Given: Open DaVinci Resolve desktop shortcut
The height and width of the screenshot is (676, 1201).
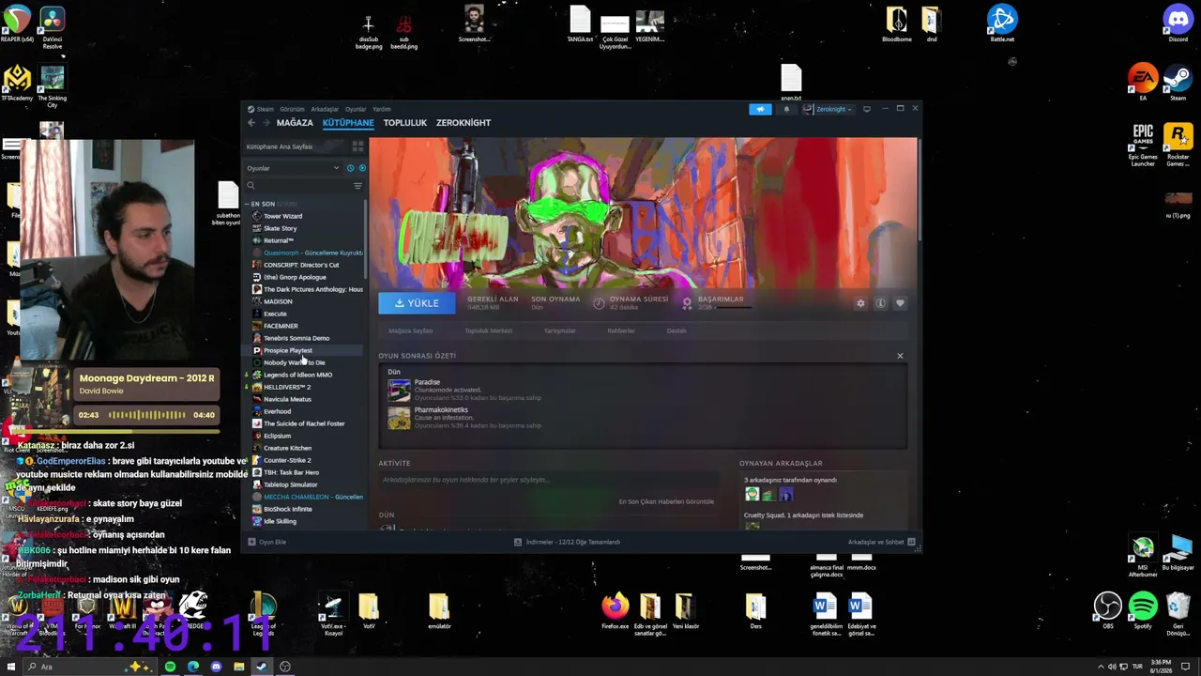Looking at the screenshot, I should [x=52, y=25].
